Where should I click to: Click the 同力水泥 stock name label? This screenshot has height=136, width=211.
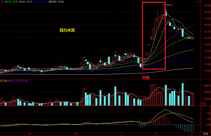click(67, 30)
